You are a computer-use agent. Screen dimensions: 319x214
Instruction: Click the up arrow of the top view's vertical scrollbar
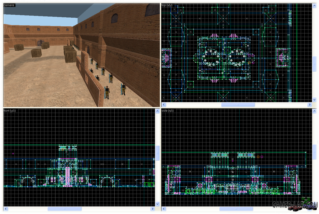click(315, 6)
